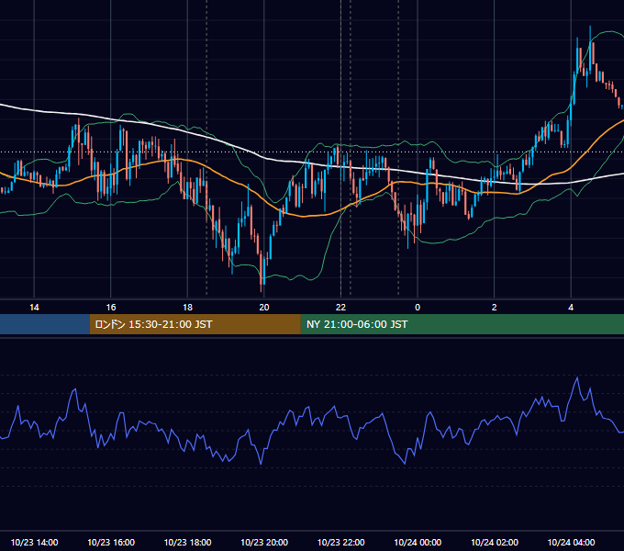
Task: Click the 10/24 04:00 time label
Action: [x=571, y=542]
